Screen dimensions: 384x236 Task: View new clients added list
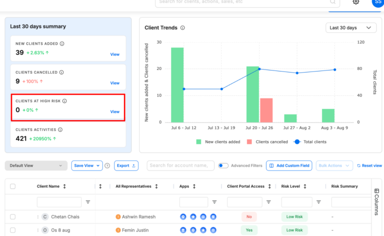[x=115, y=54]
